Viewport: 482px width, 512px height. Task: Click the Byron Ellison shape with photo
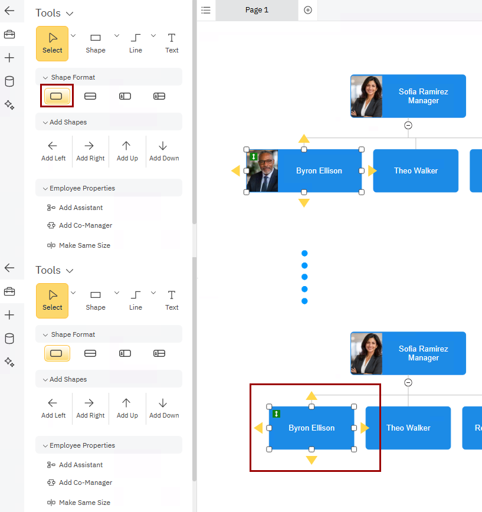319,170
